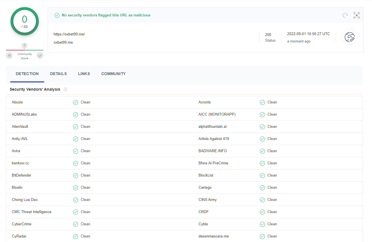Click the Clean check icon for AlienVault
372x242 pixels.
click(x=76, y=127)
